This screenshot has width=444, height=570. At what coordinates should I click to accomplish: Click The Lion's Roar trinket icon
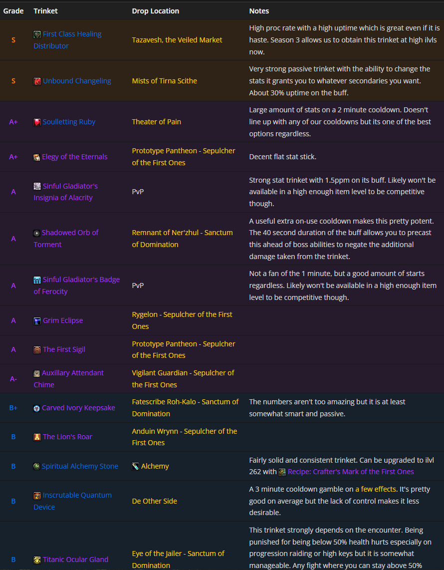[x=37, y=437]
